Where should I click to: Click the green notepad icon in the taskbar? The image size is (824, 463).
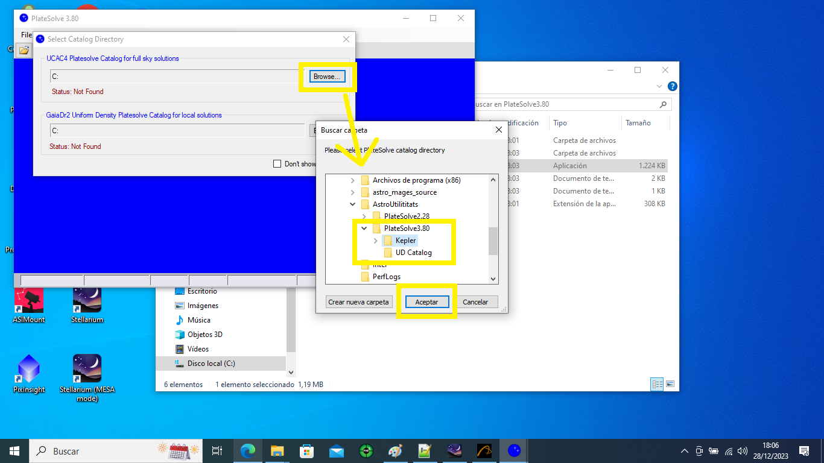(x=425, y=450)
